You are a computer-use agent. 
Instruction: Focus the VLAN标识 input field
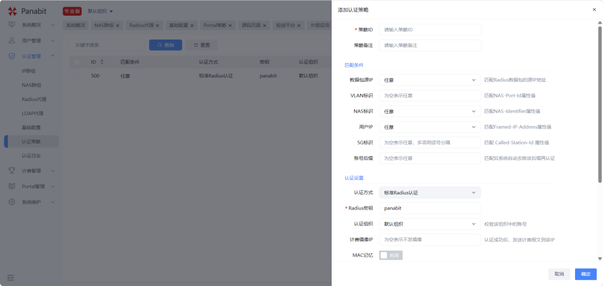pos(430,95)
